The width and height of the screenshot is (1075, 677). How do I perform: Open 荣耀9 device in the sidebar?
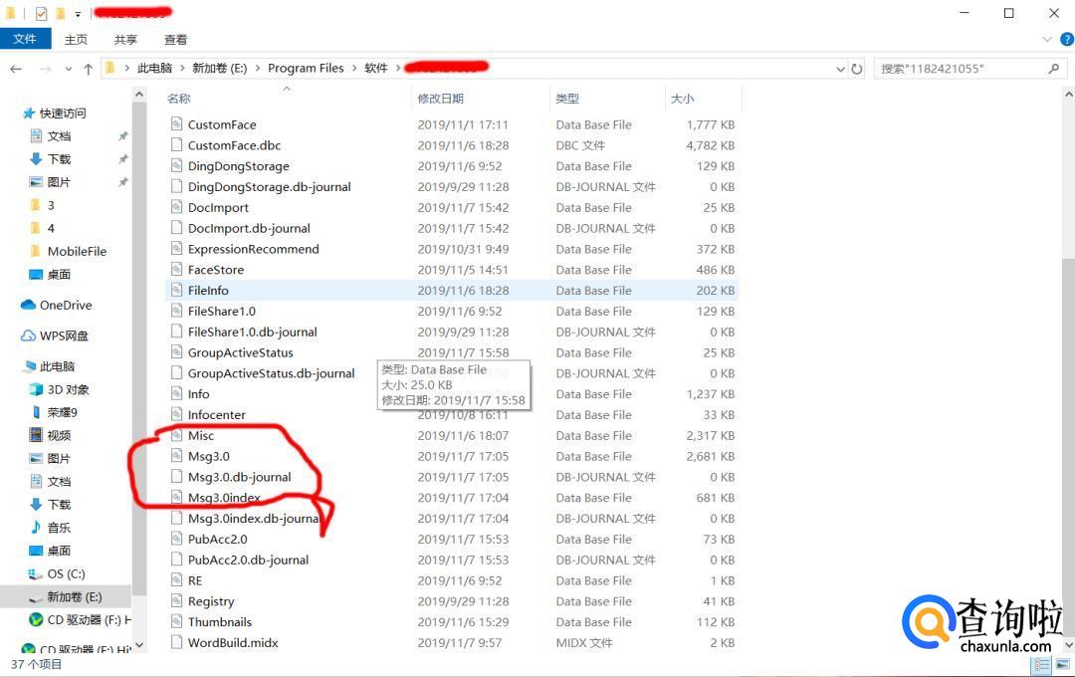tap(63, 412)
